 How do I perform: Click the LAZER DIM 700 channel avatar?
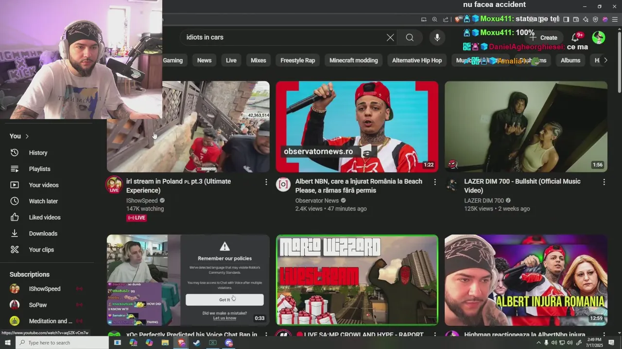click(452, 184)
